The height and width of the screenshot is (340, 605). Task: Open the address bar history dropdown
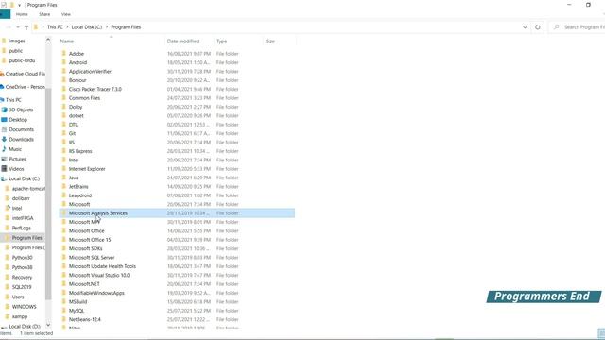pos(525,27)
